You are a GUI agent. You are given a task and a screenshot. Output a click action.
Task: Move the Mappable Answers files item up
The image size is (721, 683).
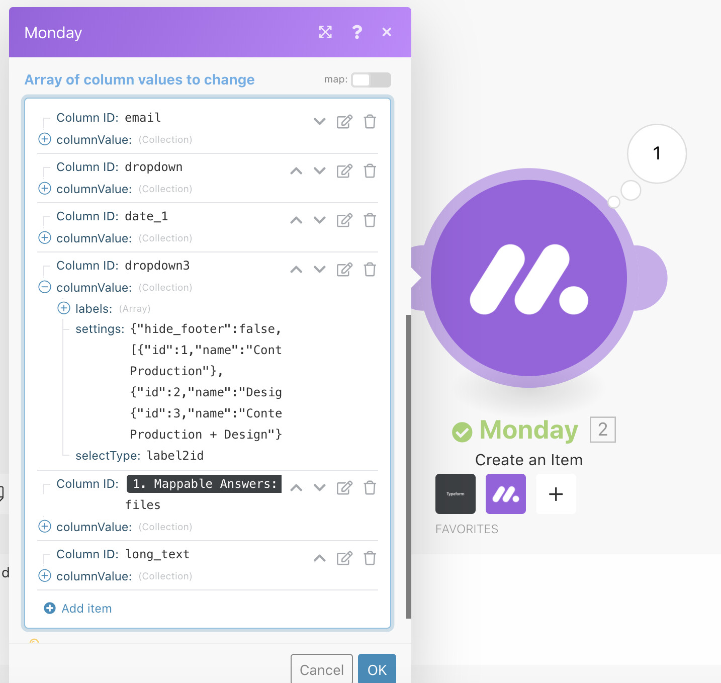pos(296,487)
